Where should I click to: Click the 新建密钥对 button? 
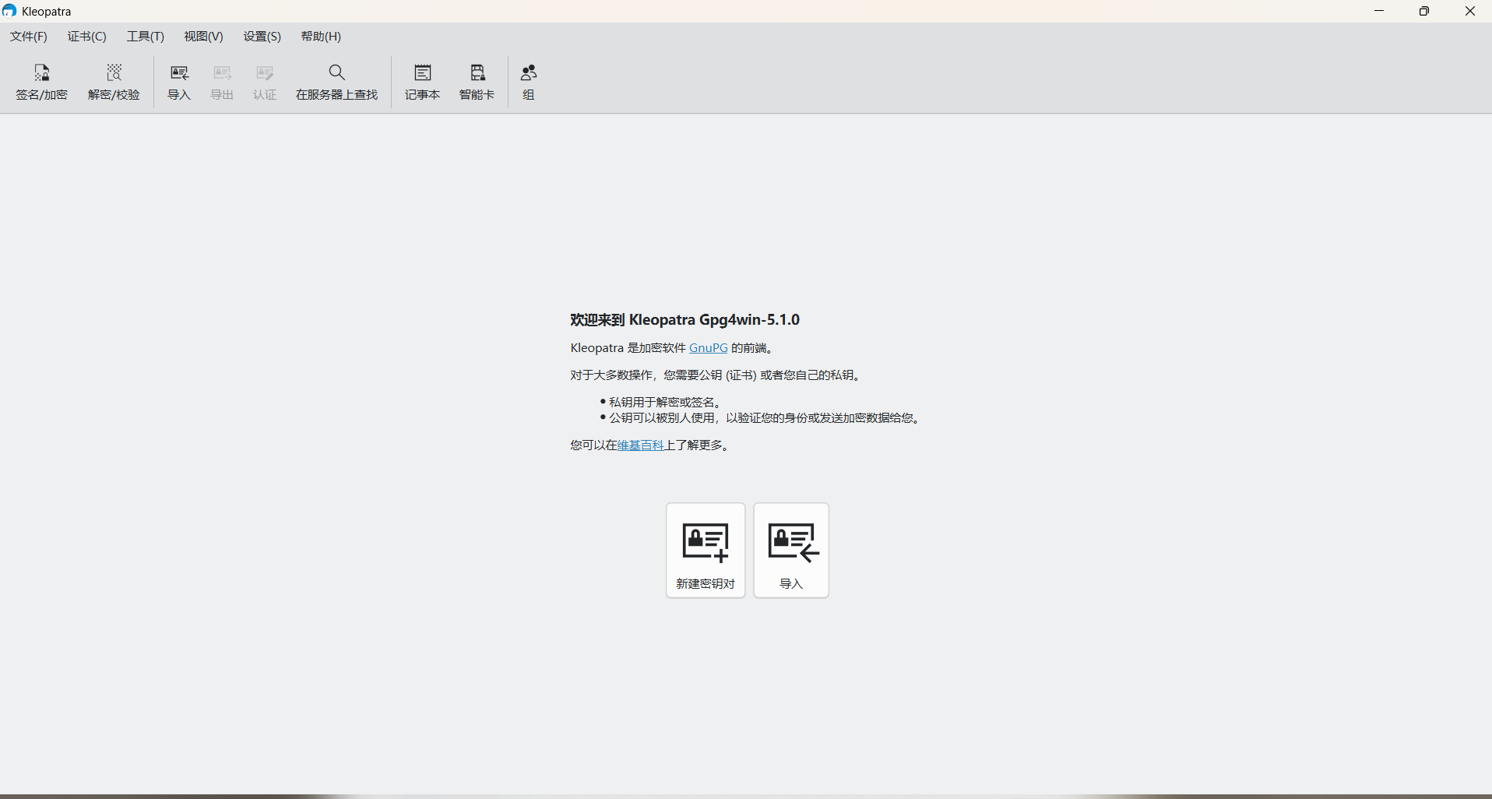706,551
